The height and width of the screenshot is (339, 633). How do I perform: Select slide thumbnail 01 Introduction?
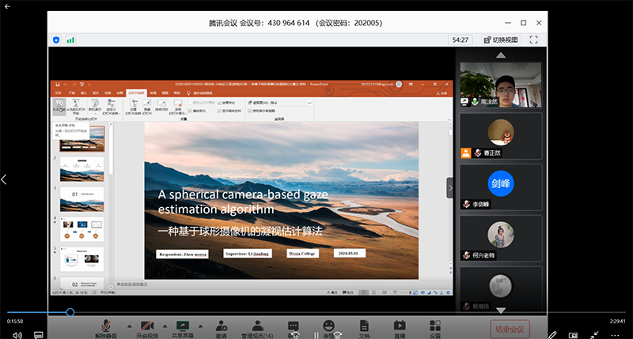pos(81,198)
